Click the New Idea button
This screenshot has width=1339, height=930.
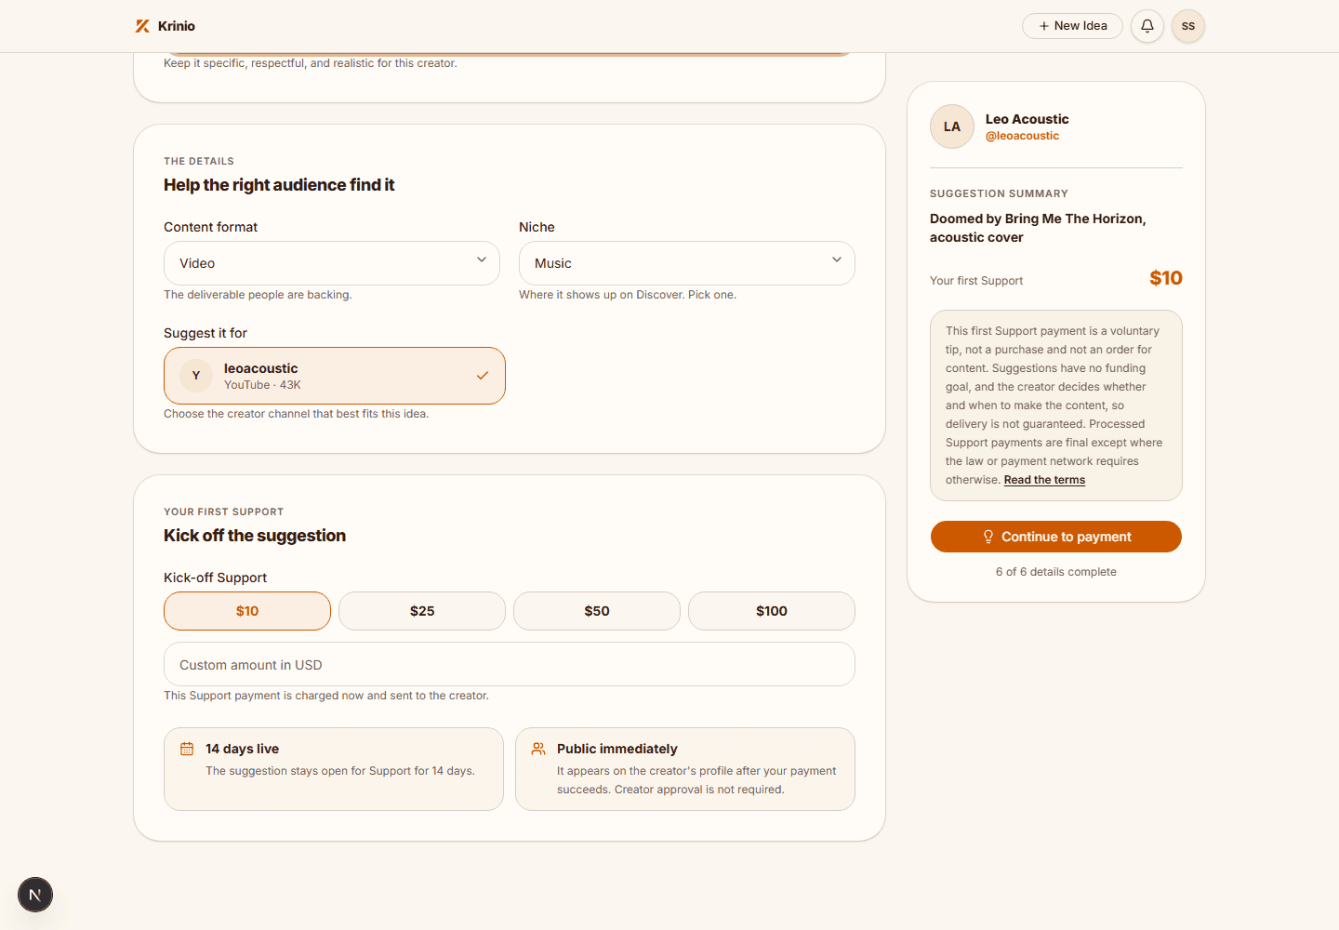pyautogui.click(x=1072, y=26)
